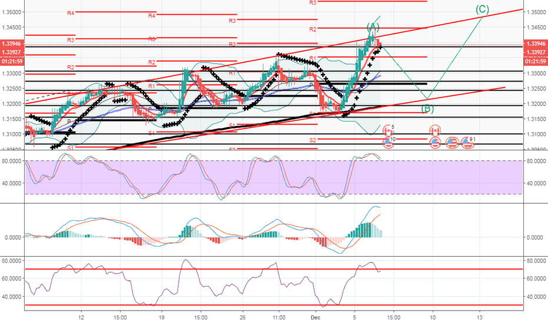Select the green projection line from (B) to (C)
This screenshot has height=323, width=548.
pos(455,58)
